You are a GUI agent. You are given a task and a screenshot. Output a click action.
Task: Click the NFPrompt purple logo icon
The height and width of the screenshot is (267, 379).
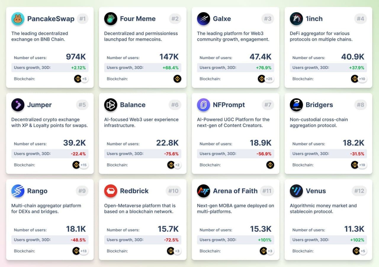point(203,105)
